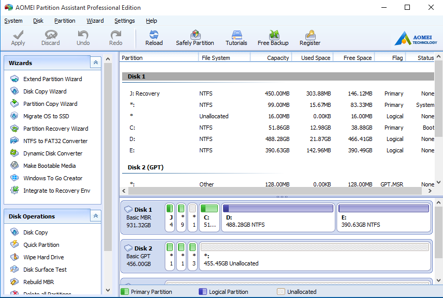
Task: Start the Migrate OS to SSD wizard
Action: 46,116
